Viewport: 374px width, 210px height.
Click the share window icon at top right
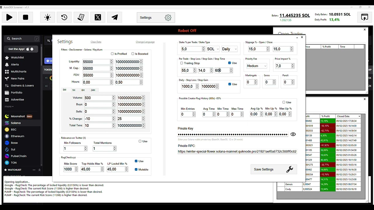point(365,17)
